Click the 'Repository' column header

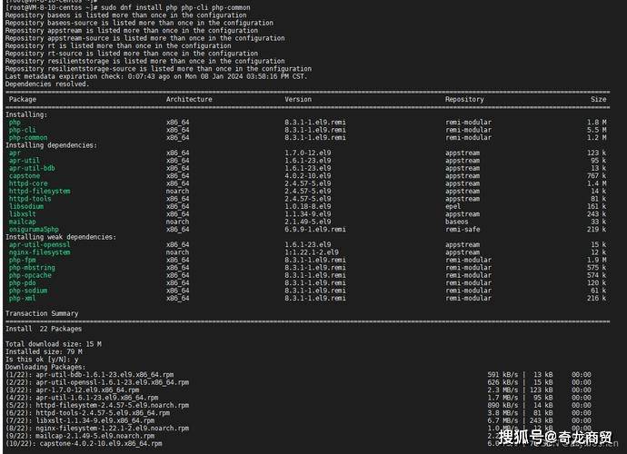coord(464,99)
